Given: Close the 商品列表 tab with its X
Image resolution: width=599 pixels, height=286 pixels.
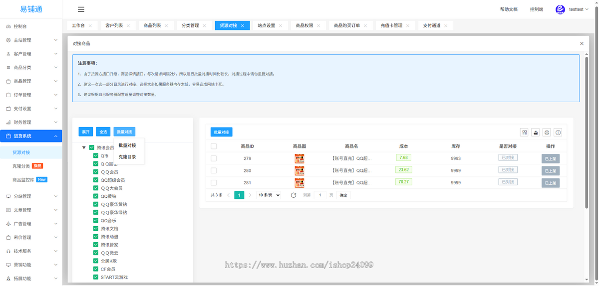Looking at the screenshot, I should click(x=166, y=25).
